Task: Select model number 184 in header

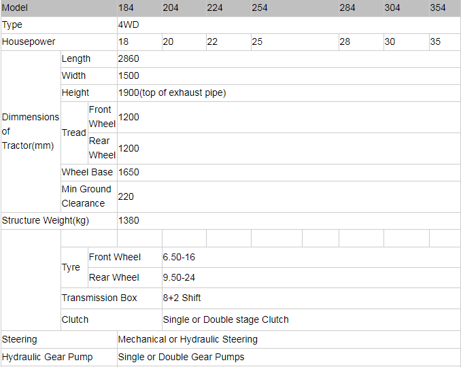Action: click(x=126, y=7)
